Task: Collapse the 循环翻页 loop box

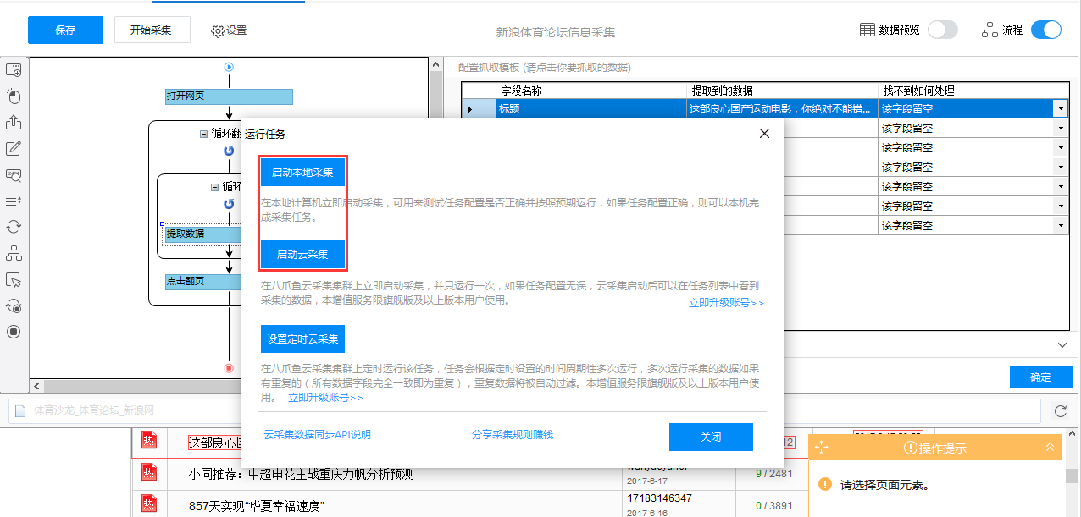Action: coord(203,134)
